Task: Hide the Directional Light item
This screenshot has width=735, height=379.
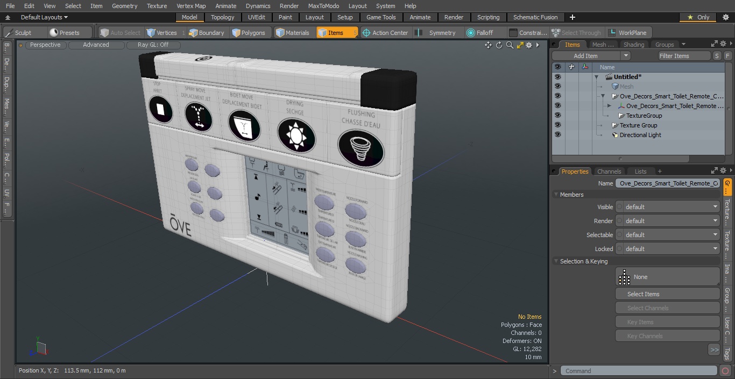Action: pos(557,135)
